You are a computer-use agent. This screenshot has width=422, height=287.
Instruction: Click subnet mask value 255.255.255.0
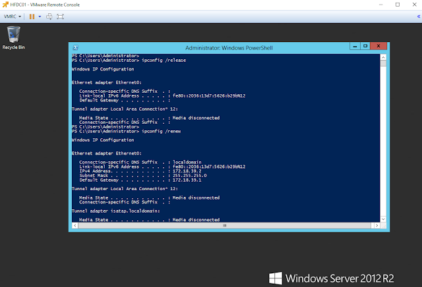189,176
